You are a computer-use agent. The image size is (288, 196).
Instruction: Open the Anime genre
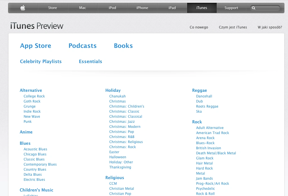tap(26, 132)
